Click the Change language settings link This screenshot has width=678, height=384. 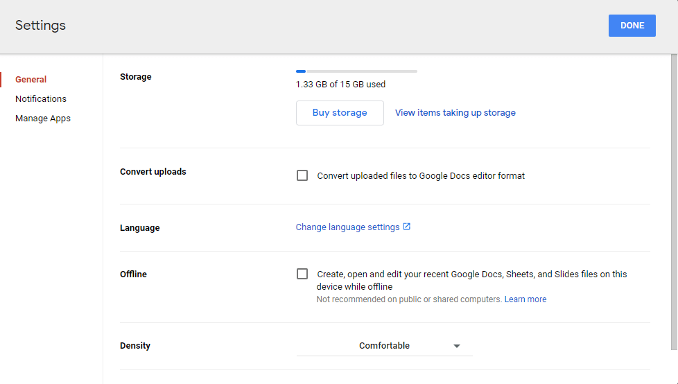pos(347,227)
